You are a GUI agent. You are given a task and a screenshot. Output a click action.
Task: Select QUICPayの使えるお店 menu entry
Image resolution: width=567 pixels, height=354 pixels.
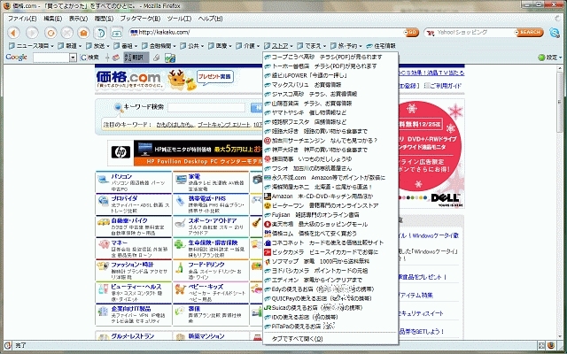[330, 298]
